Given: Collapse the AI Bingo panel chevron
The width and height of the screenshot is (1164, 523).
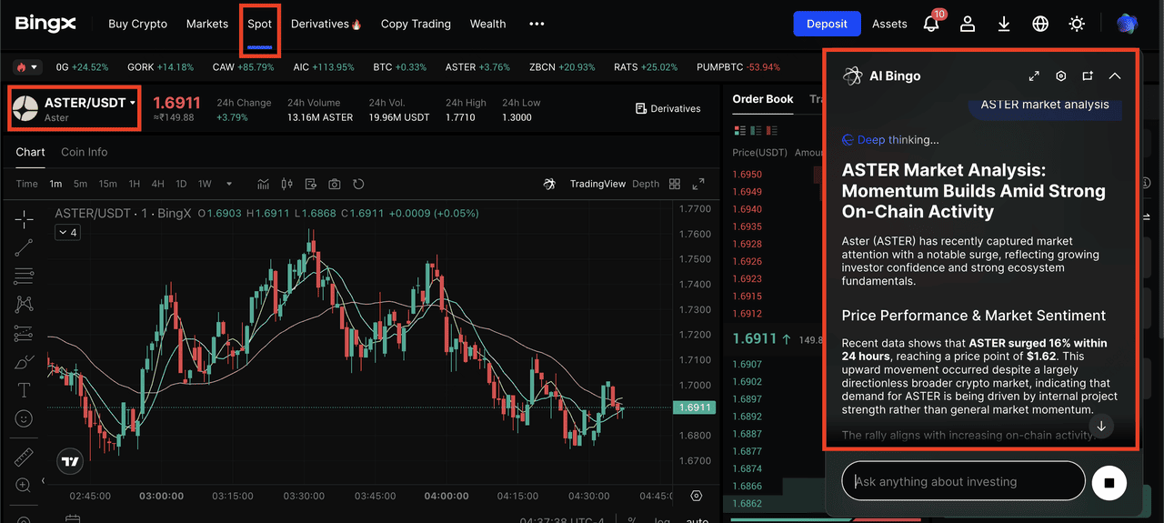Looking at the screenshot, I should [1115, 76].
